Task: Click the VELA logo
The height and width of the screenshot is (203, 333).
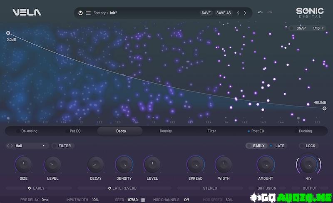Action: tap(27, 12)
